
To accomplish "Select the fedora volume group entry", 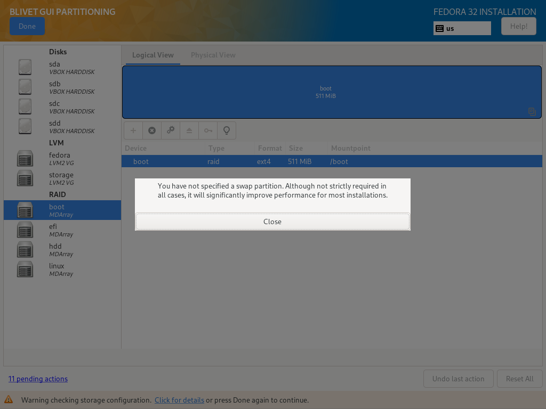I will [59, 158].
